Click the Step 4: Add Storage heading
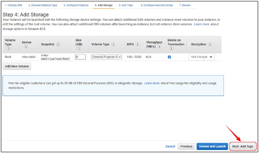 pos(26,15)
